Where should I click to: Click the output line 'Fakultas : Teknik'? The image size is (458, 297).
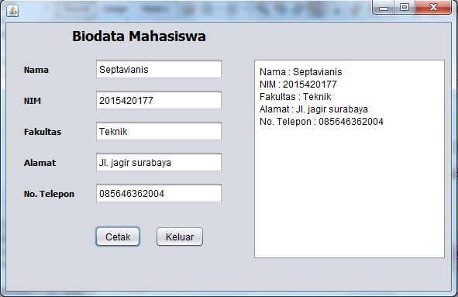coord(295,97)
